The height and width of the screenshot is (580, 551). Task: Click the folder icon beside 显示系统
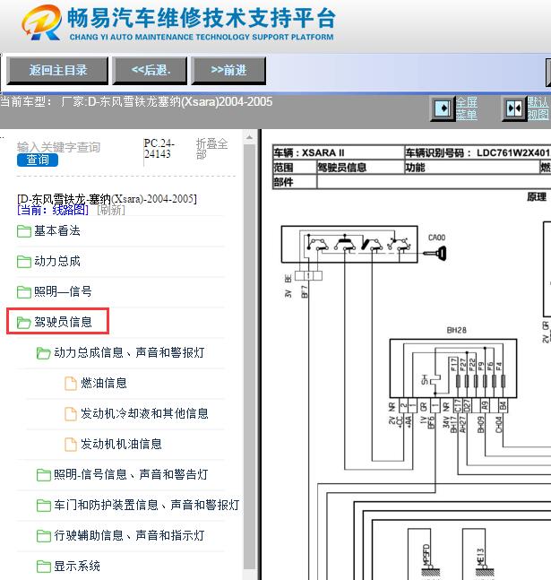click(x=44, y=566)
